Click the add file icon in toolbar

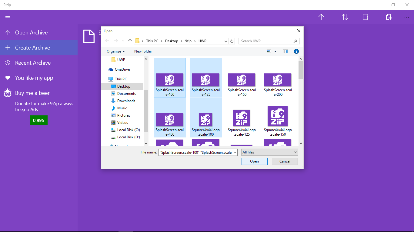click(389, 17)
